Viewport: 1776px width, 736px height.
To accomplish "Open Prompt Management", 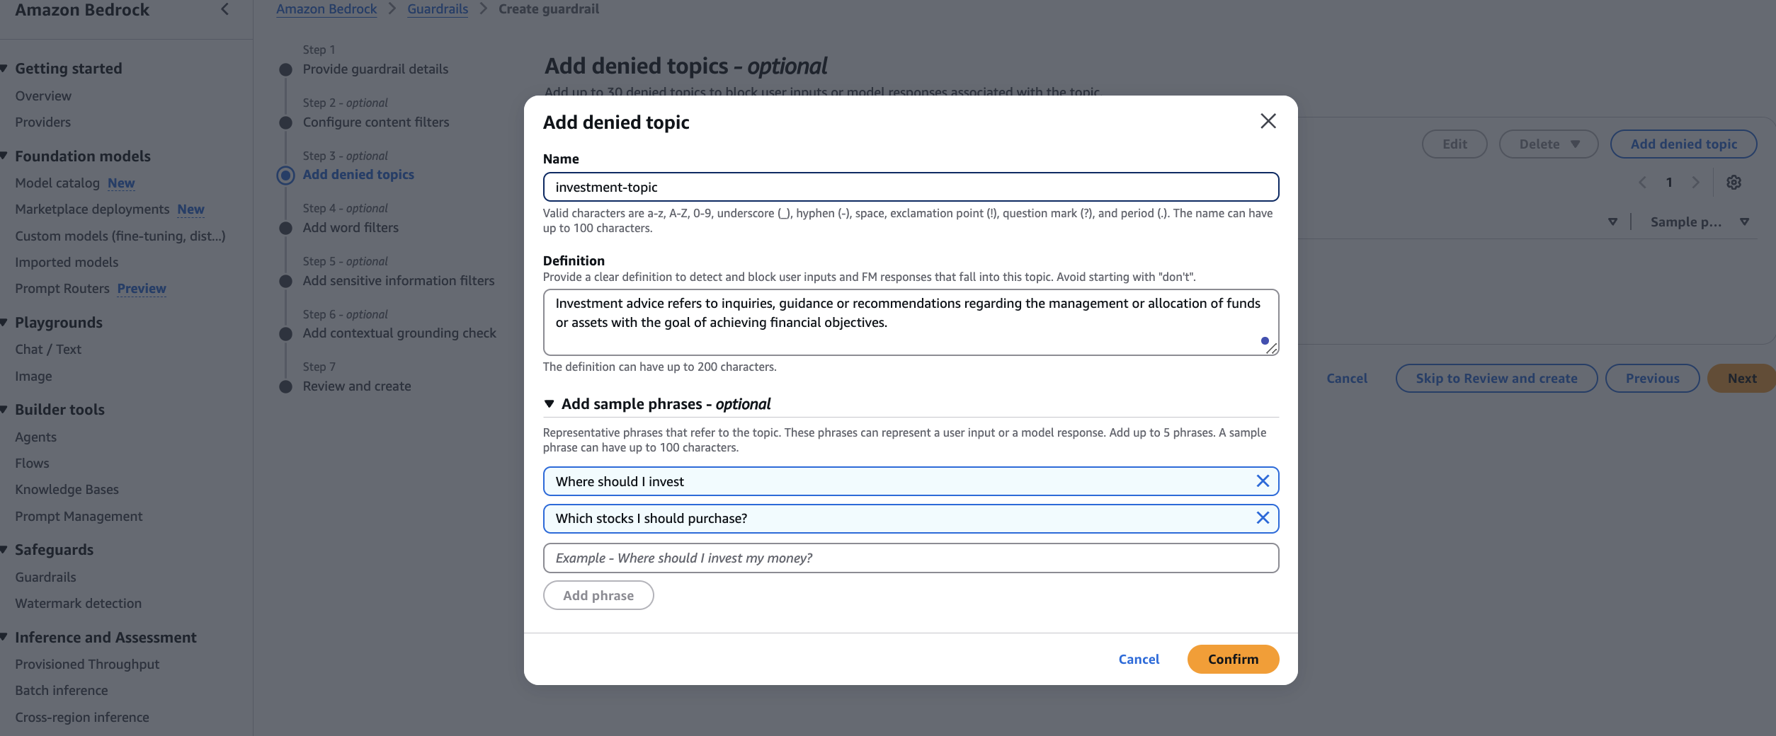I will coord(79,516).
